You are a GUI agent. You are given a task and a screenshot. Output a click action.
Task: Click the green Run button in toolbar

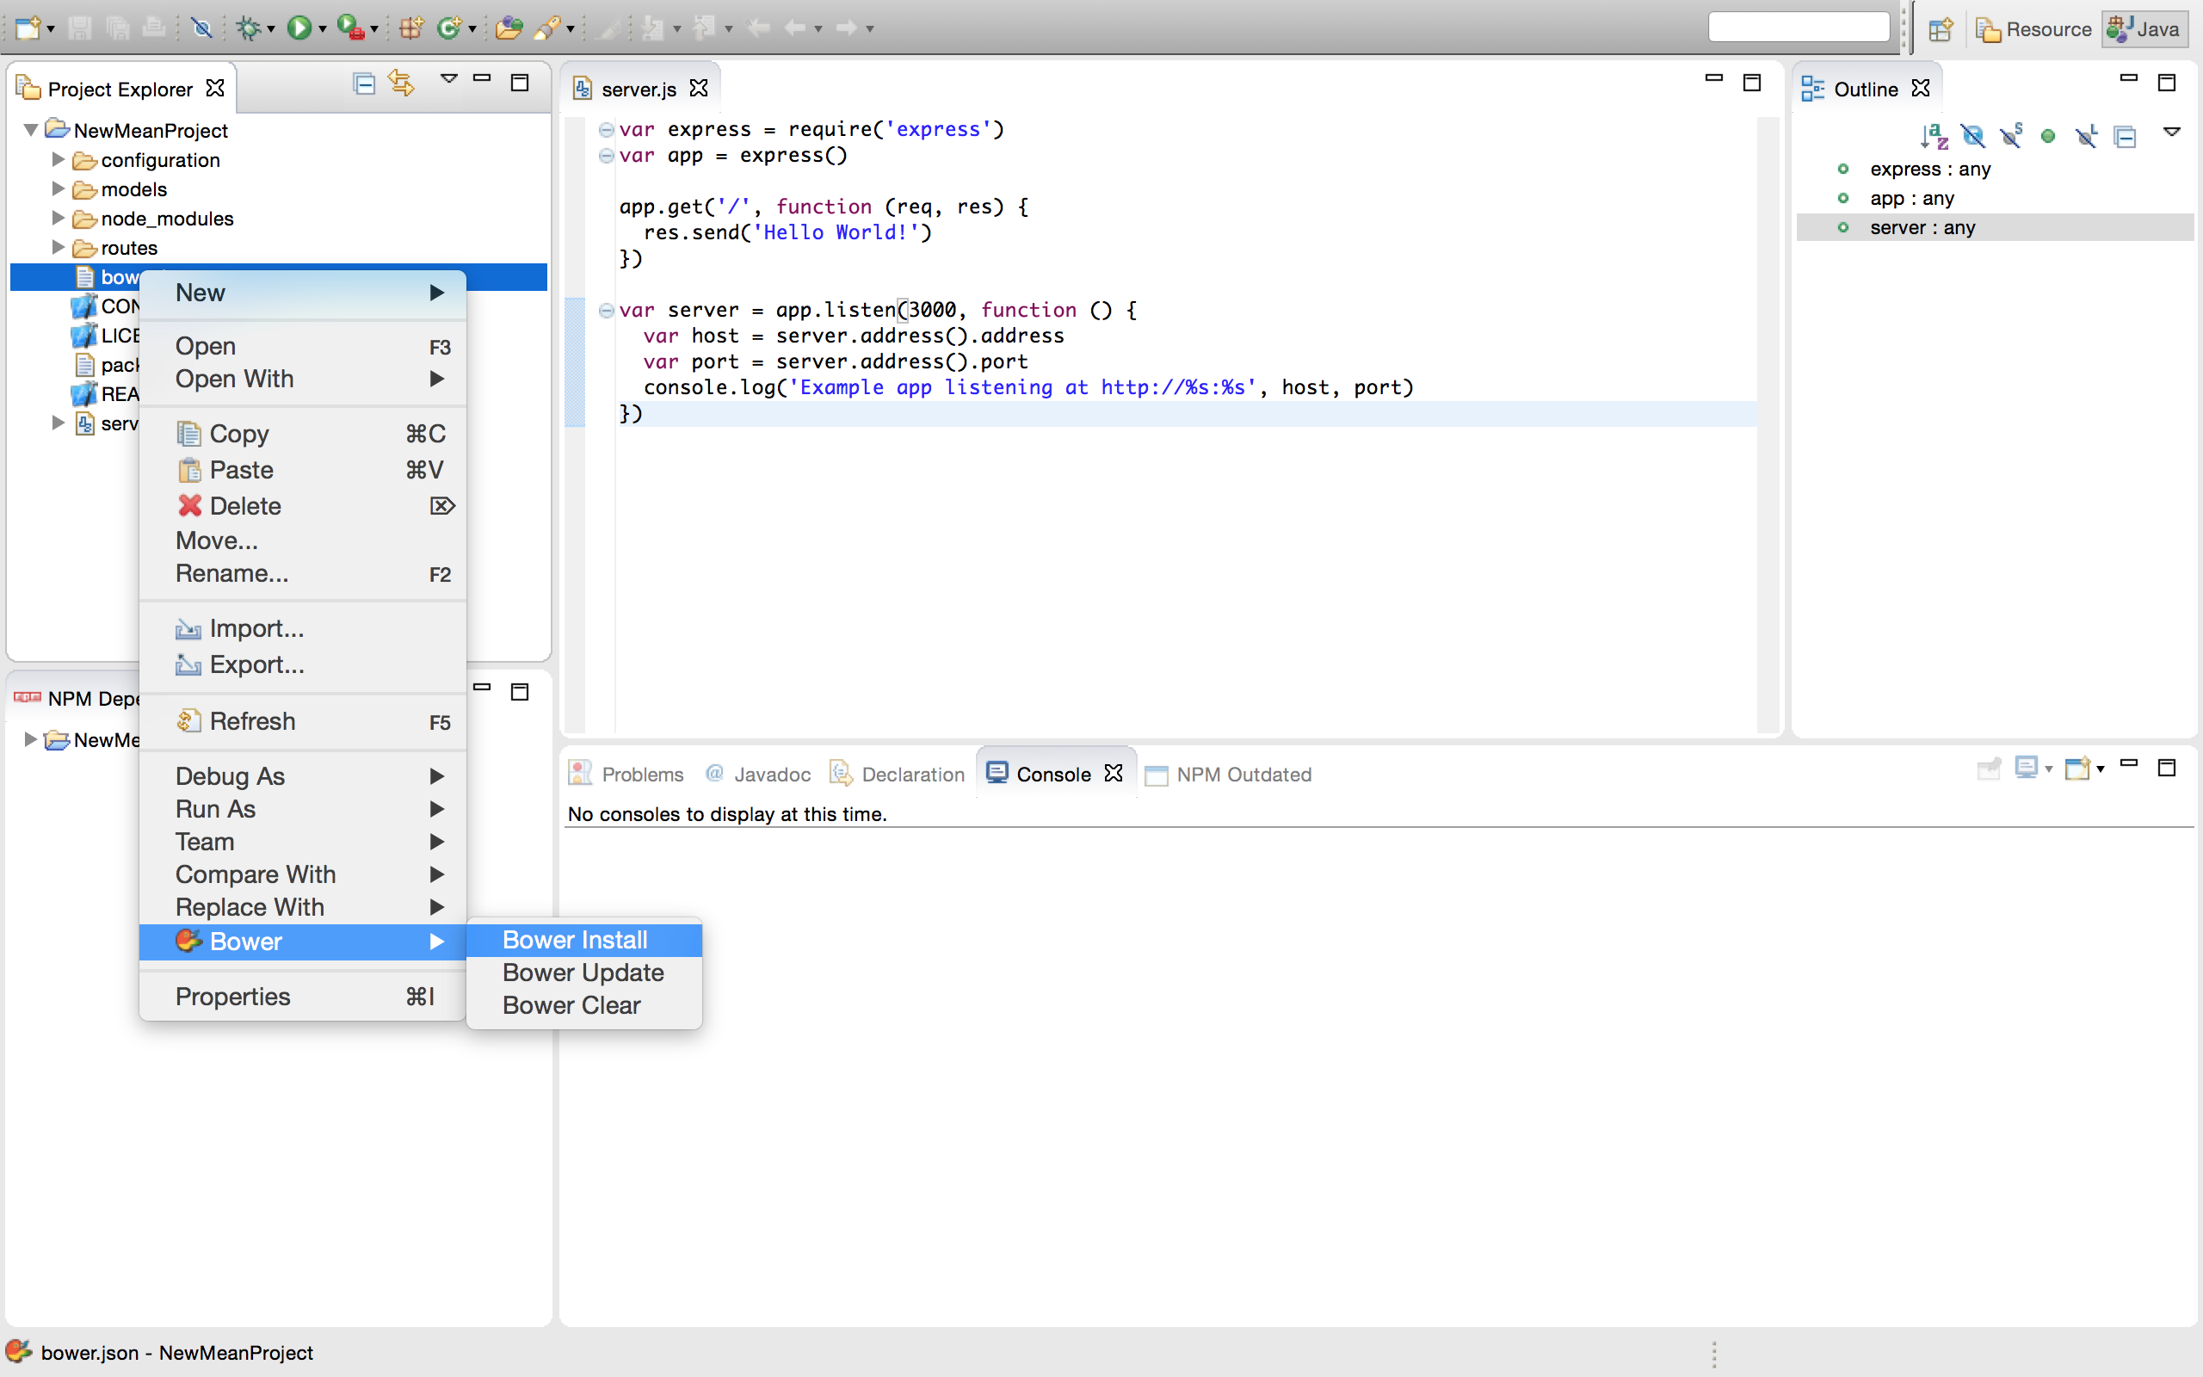pyautogui.click(x=298, y=28)
